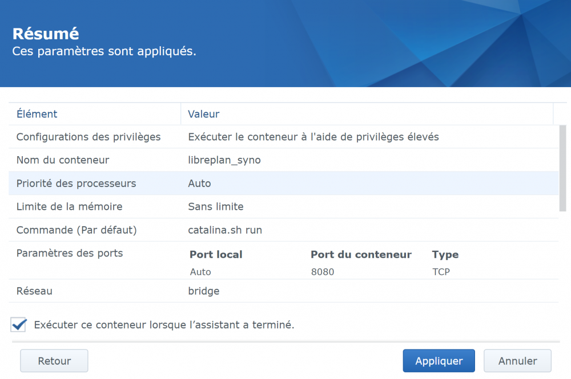Select the Limite de la mémoire label
Viewport: 571px width, 379px height.
(x=69, y=206)
